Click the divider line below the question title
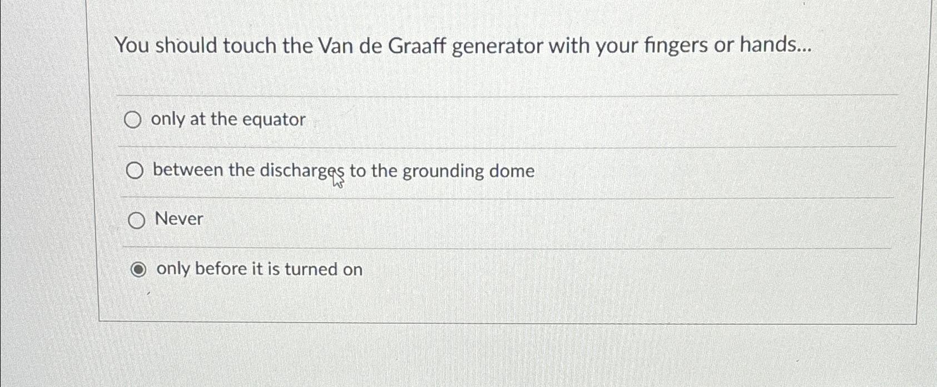The width and height of the screenshot is (937, 387). 456,94
